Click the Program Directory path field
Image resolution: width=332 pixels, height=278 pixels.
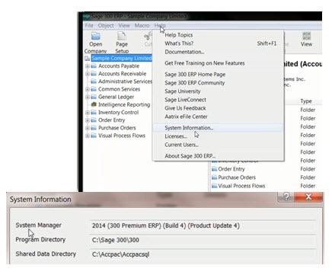coord(203,240)
